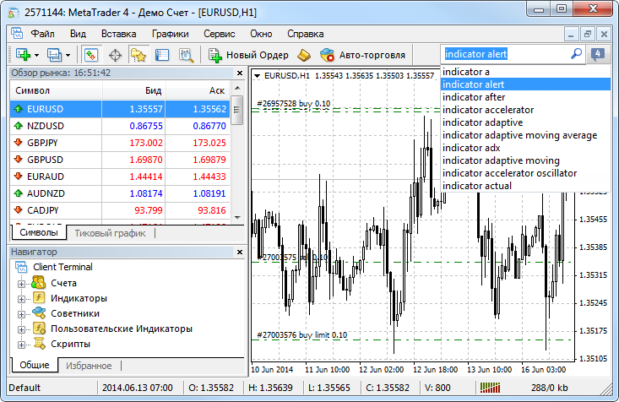Click Market Watch scrollbar up arrow
The image size is (619, 402).
click(237, 88)
